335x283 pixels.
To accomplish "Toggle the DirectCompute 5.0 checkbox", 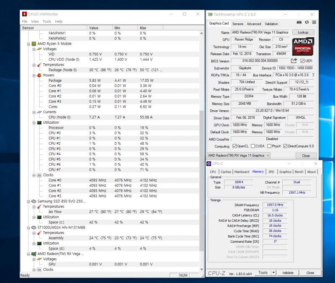I will (x=285, y=146).
